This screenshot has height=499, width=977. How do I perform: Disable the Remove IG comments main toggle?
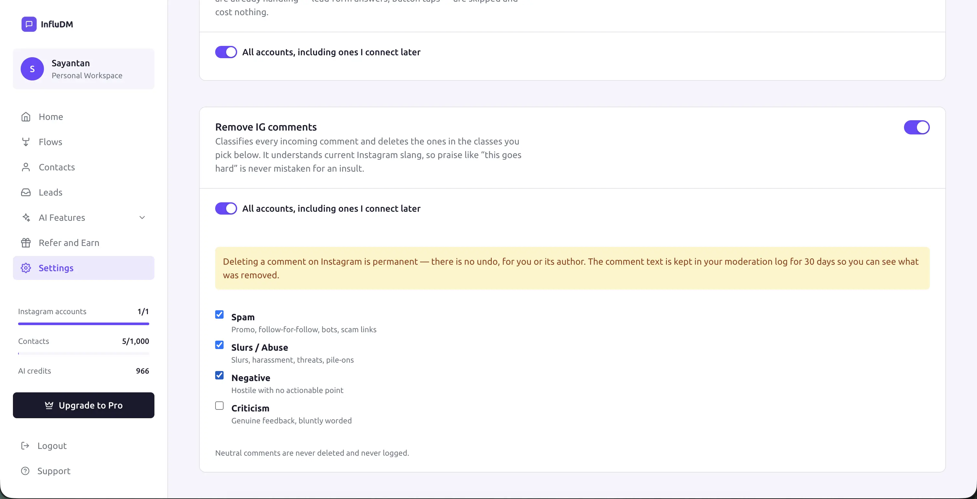pyautogui.click(x=917, y=128)
